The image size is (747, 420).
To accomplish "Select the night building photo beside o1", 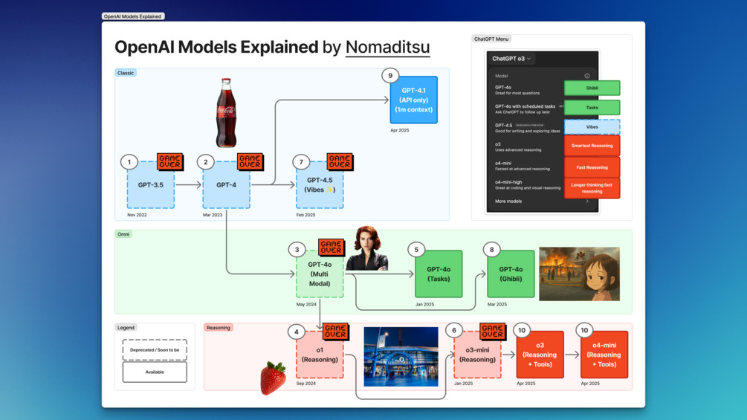I will coord(401,356).
